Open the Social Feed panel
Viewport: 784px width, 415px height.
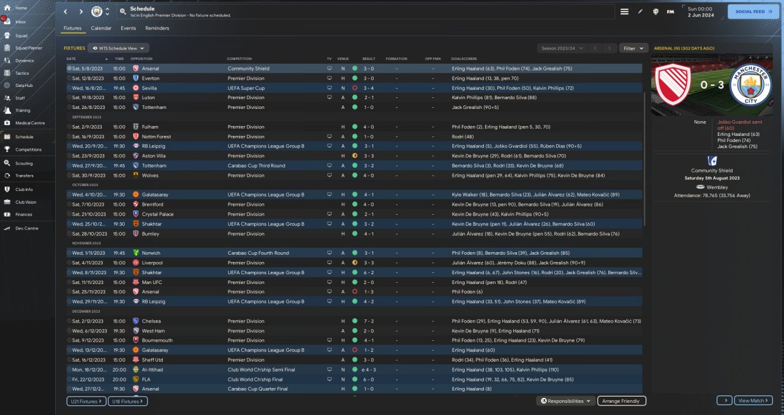coord(753,12)
